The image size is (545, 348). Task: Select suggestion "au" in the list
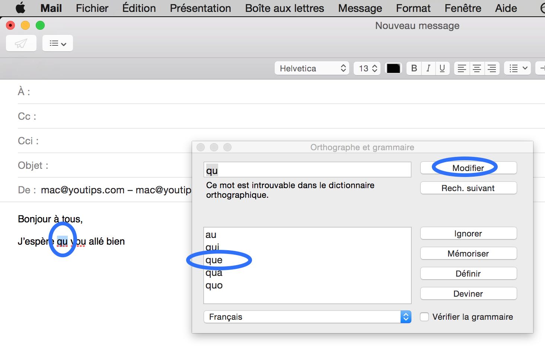click(307, 235)
